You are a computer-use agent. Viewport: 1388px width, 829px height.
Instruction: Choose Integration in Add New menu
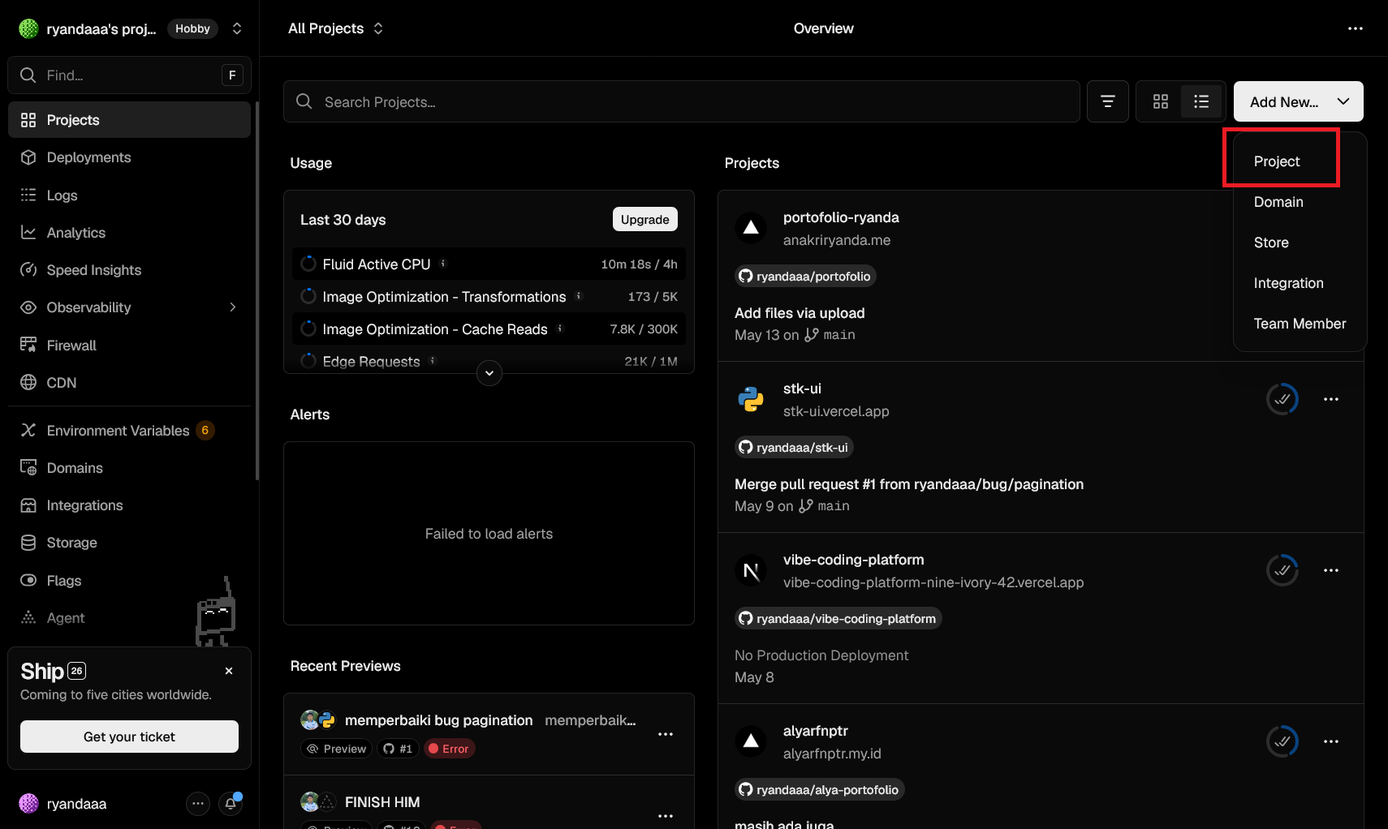point(1300,283)
